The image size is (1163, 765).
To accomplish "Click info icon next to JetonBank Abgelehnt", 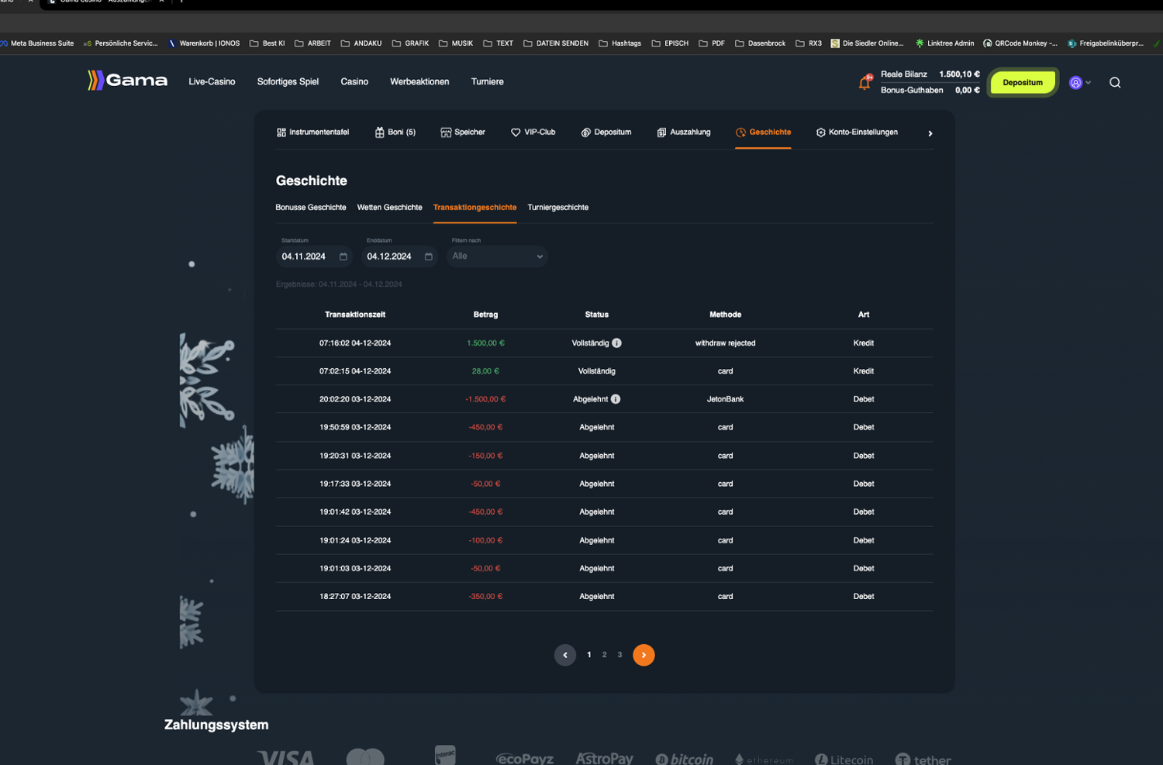I will point(616,399).
